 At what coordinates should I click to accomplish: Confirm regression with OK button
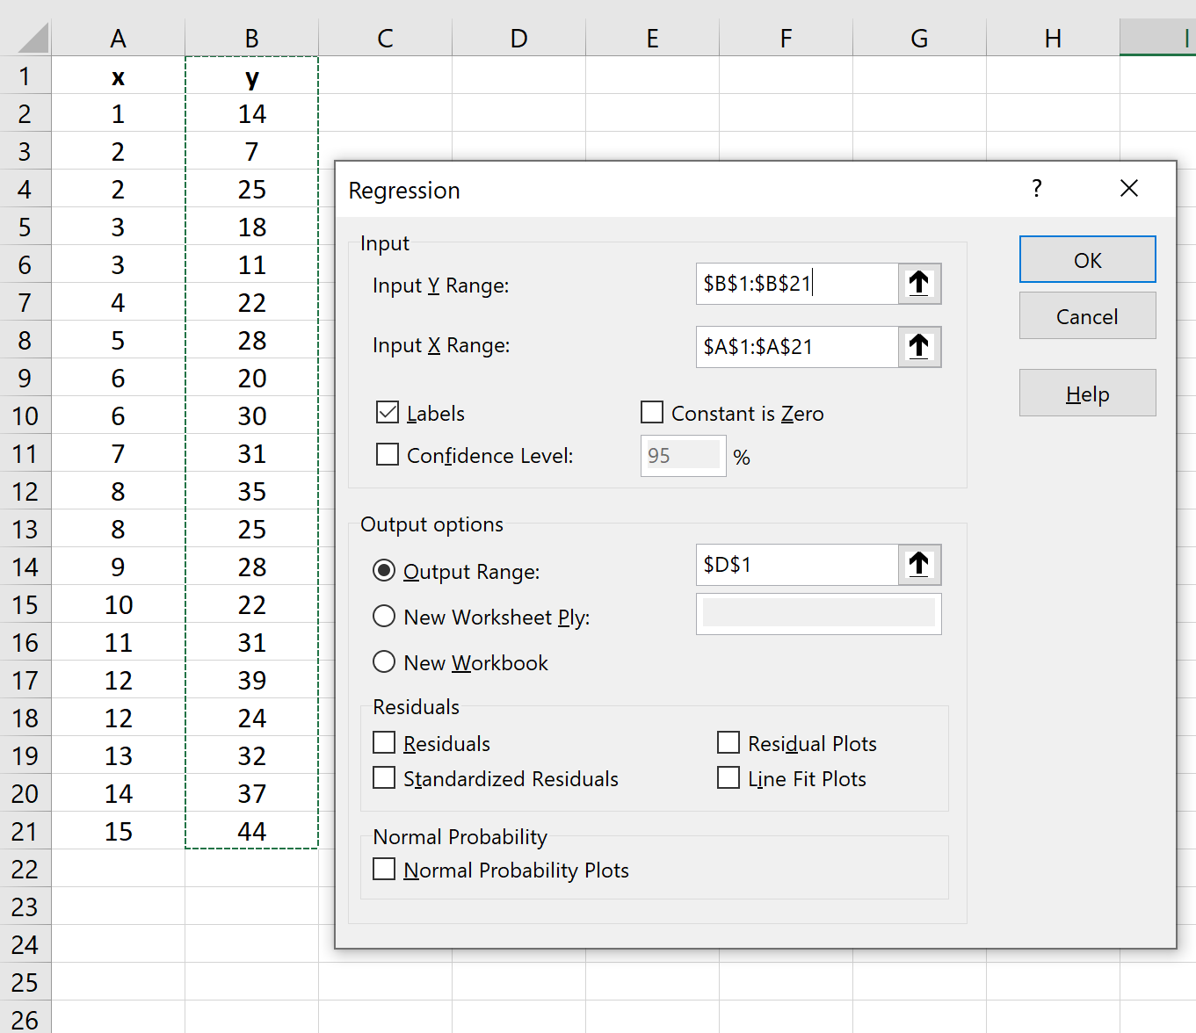tap(1087, 259)
